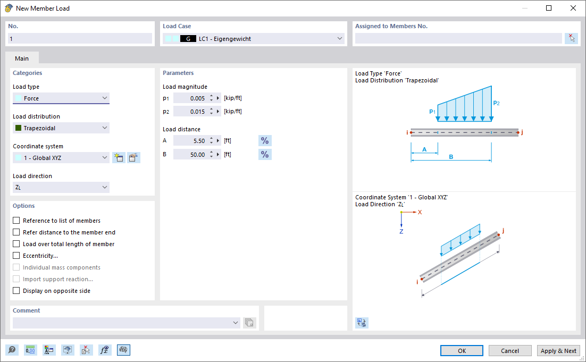Maximize the New Member Load window
This screenshot has height=362, width=586.
tap(549, 8)
